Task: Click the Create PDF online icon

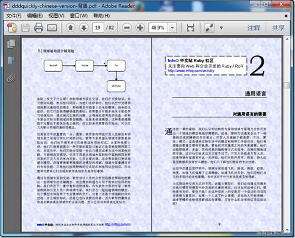Action: coord(12,27)
